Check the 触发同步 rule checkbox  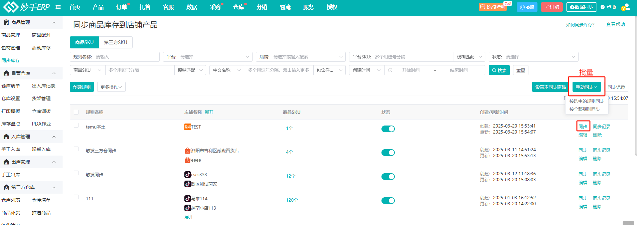(x=76, y=173)
